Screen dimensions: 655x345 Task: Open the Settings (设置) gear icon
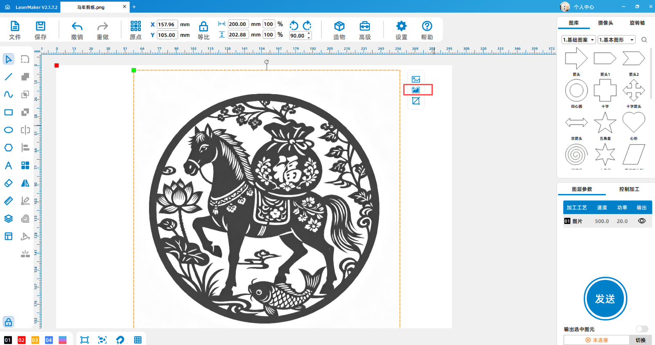click(401, 27)
